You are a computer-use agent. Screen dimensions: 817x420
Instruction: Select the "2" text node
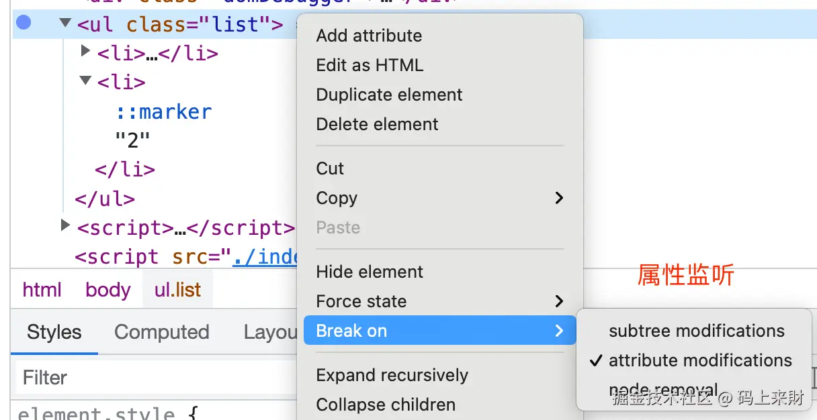click(132, 140)
